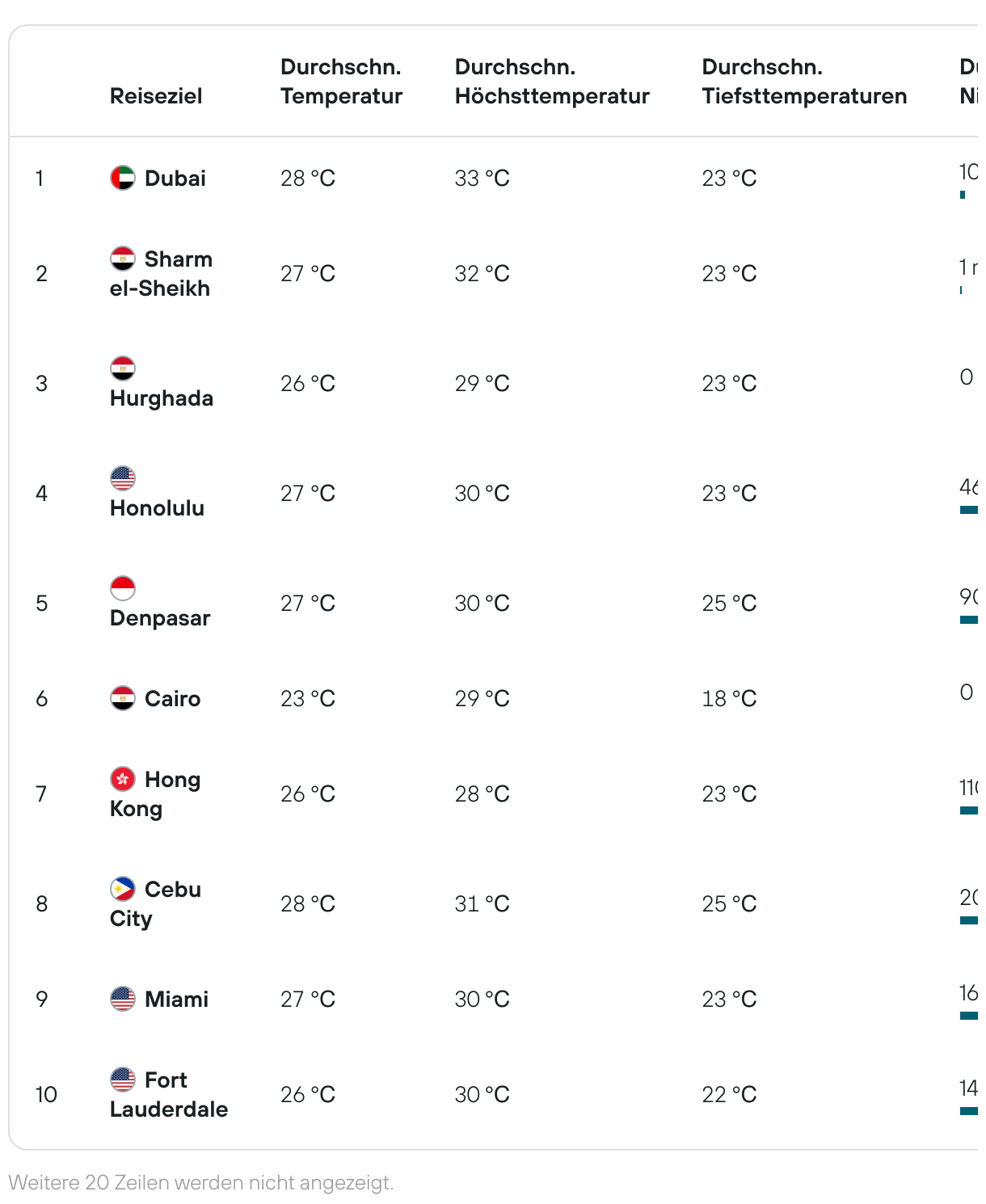Click the US flag next to Miami
The image size is (986, 1204).
123,999
